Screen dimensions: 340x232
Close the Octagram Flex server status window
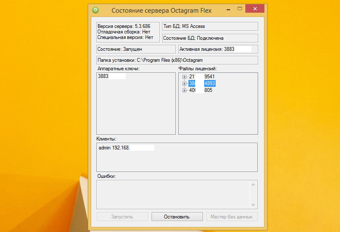coord(255,8)
